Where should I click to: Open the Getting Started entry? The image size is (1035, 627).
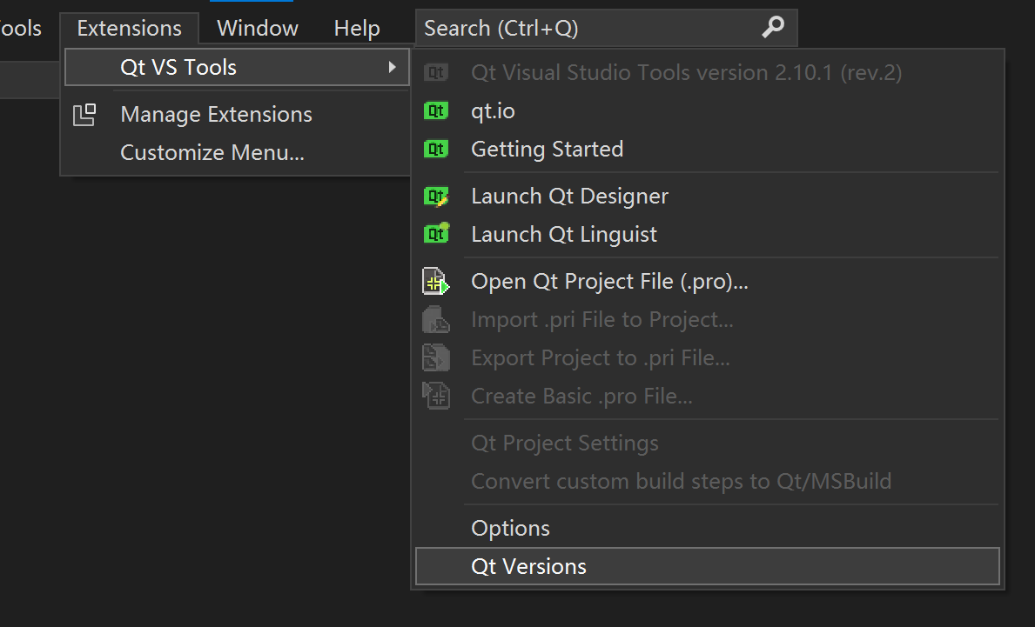pos(547,149)
